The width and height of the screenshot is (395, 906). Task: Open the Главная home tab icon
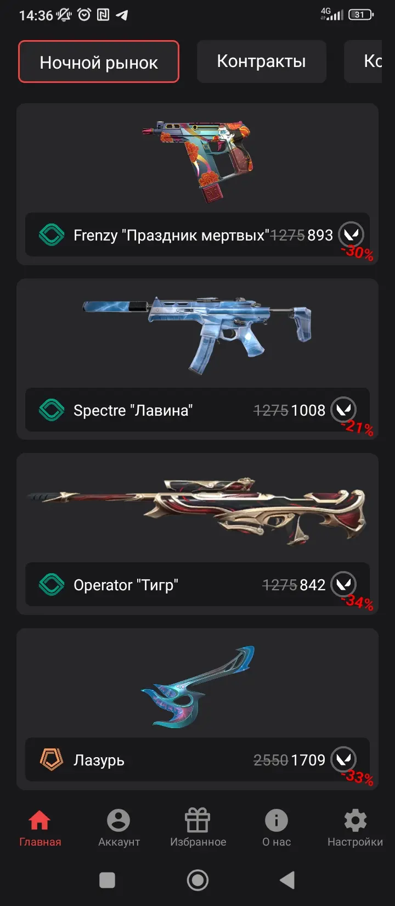tap(39, 821)
